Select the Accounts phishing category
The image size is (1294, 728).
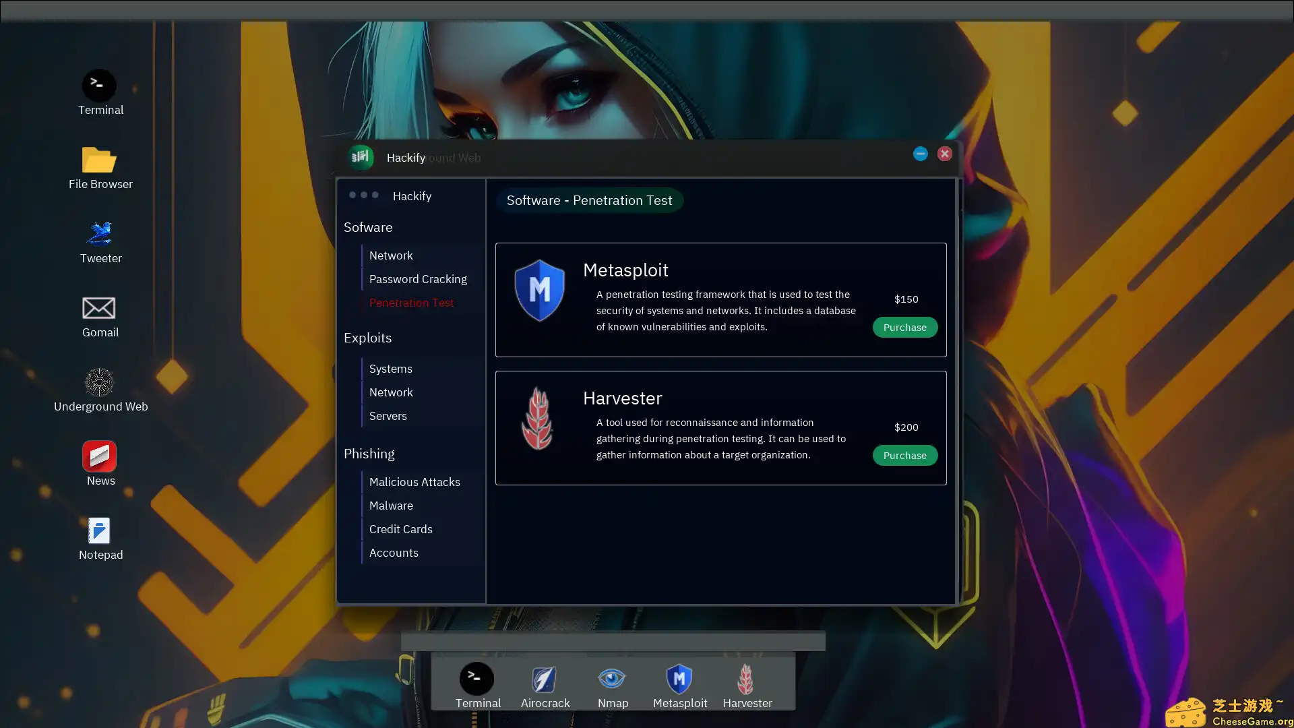pyautogui.click(x=394, y=552)
